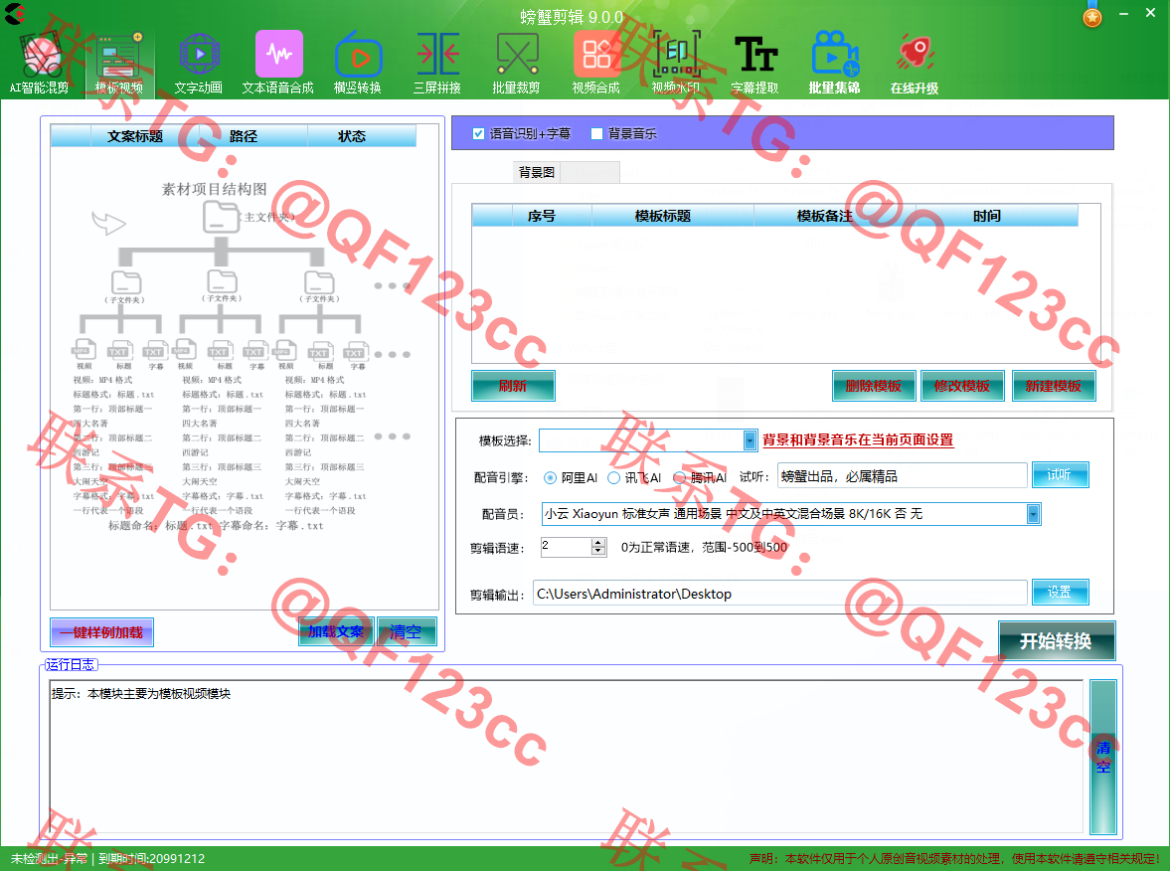Click the 在线升级 rocket icon
Viewport: 1170px width, 871px height.
[915, 64]
